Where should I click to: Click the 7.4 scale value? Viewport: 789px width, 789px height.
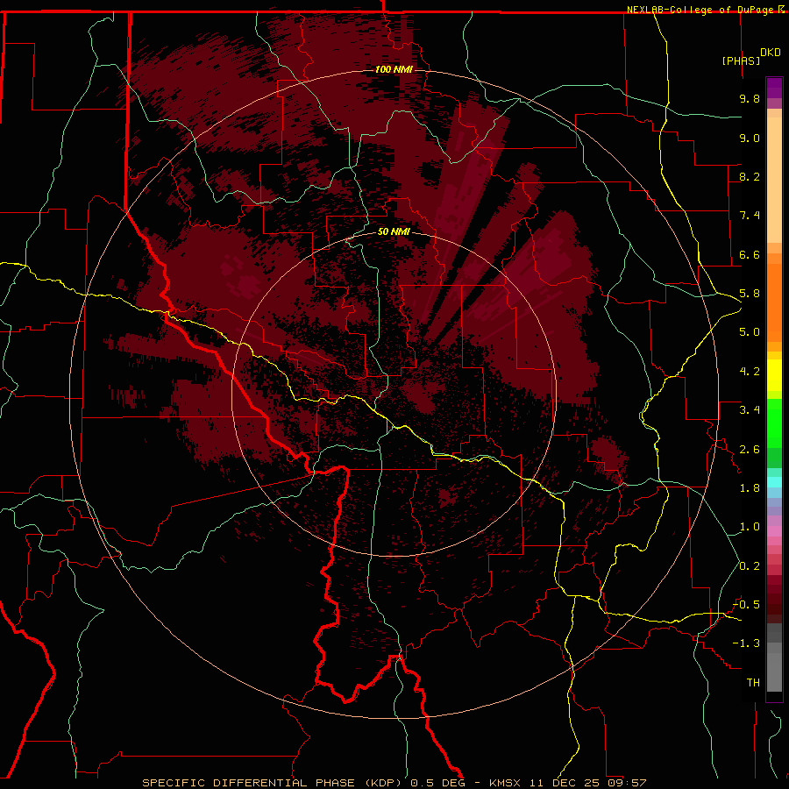[750, 216]
